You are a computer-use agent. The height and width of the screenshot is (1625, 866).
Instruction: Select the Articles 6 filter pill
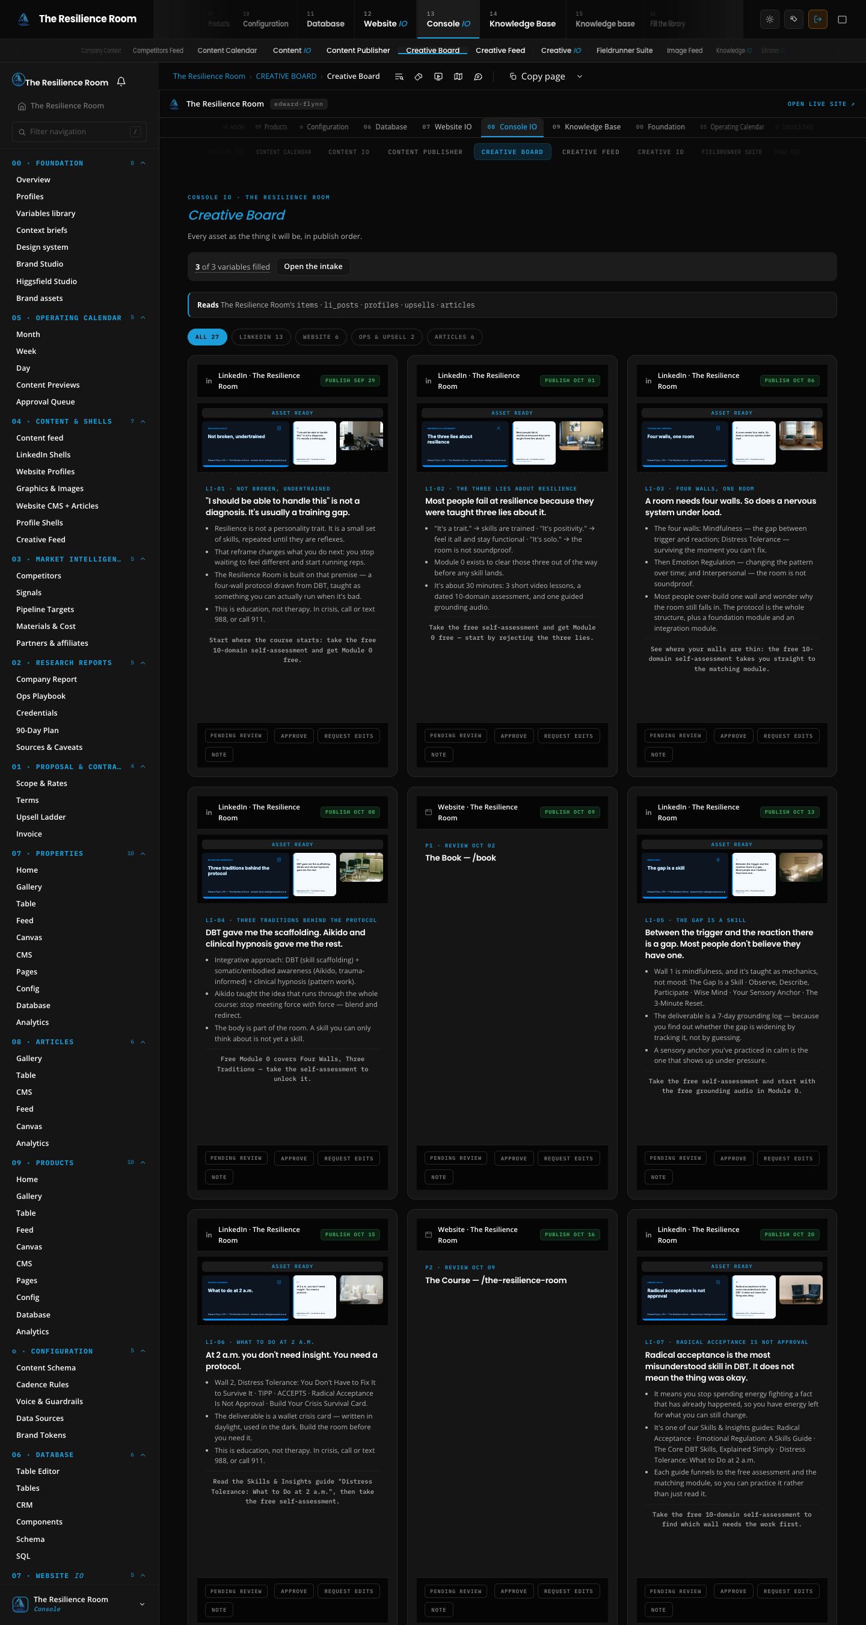tap(455, 337)
